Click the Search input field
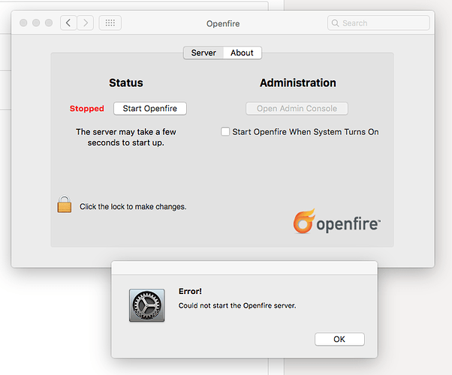Screen dimensions: 452x375 tap(378, 23)
